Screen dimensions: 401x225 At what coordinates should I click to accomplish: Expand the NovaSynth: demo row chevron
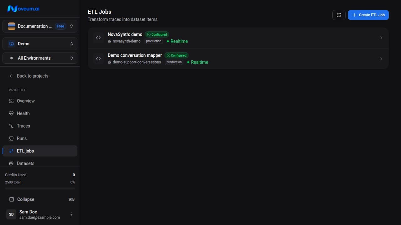[381, 38]
